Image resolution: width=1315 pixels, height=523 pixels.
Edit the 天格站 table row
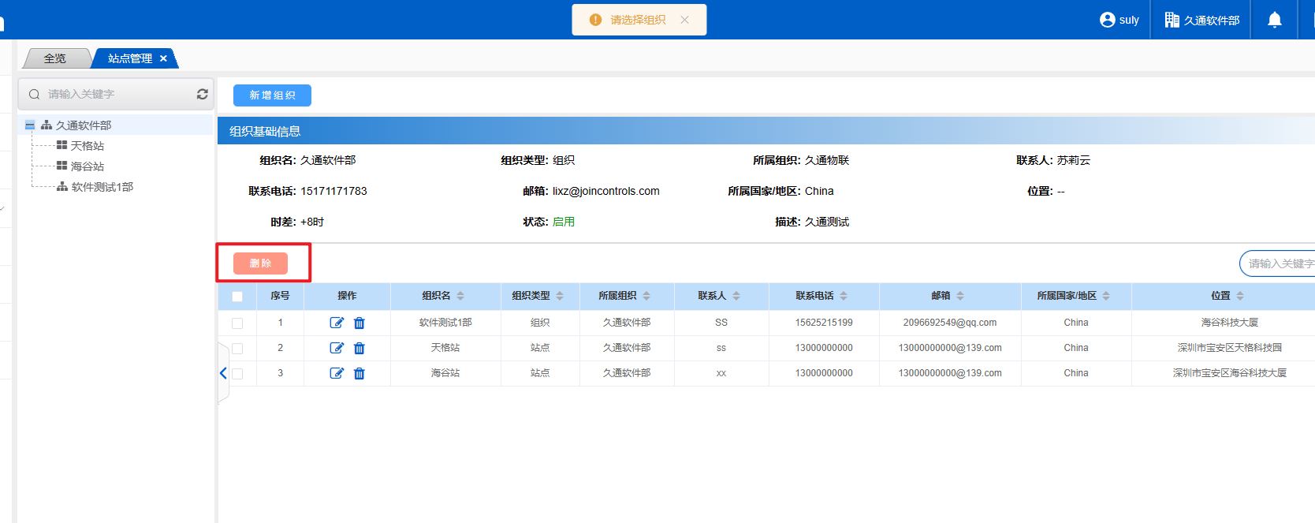pyautogui.click(x=337, y=348)
